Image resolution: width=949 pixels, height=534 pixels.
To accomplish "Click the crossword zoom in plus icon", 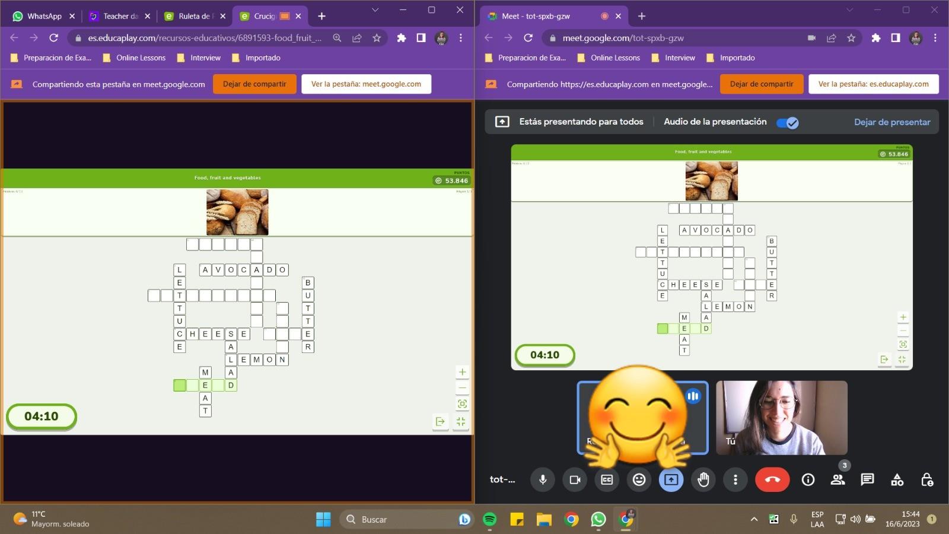I will coord(462,372).
